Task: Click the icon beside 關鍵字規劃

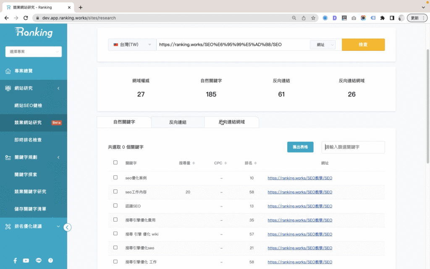Action: (x=8, y=157)
